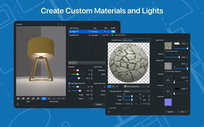Adjust the blue Z position slider
The image size is (204, 127).
(78, 78)
